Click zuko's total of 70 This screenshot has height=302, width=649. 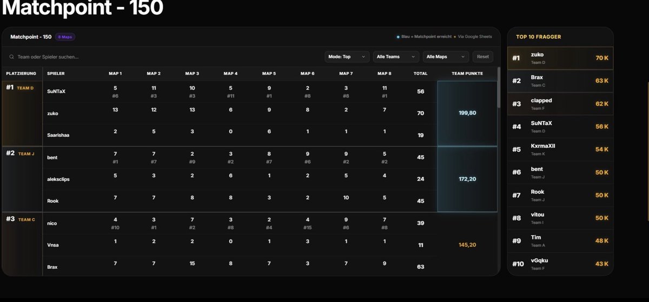[421, 114]
